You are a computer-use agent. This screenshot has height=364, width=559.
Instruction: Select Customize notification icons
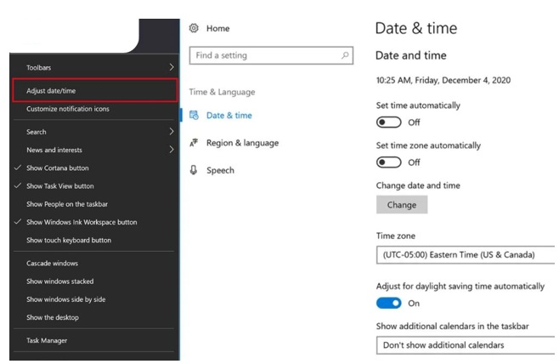(68, 109)
